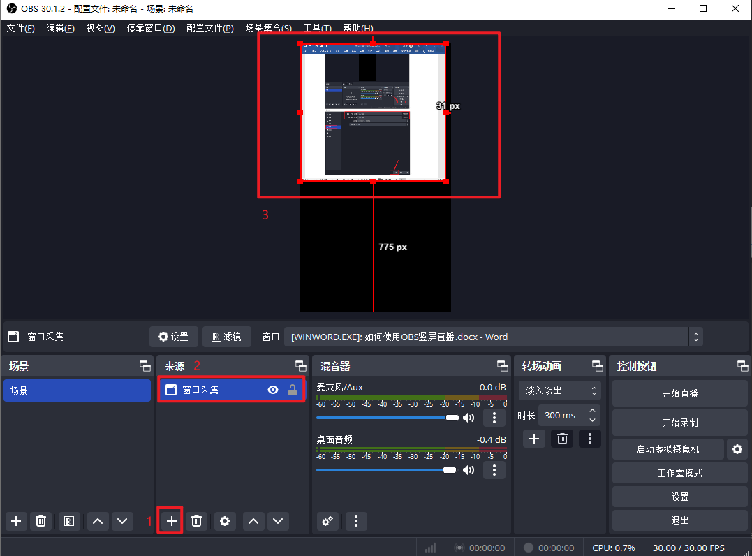Screen dimensions: 752x556
Task: Add a new source with plus icon
Action: [172, 521]
